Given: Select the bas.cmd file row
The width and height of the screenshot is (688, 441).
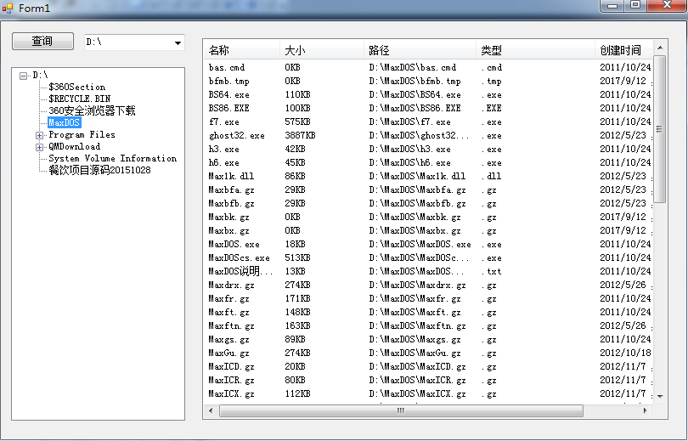Looking at the screenshot, I should point(428,68).
